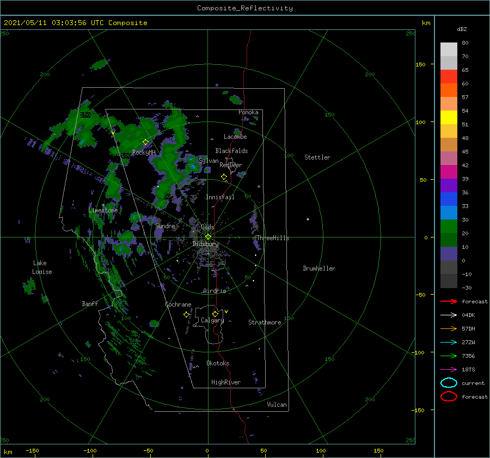
Task: Click the Calgary city label
Action: pyautogui.click(x=212, y=320)
